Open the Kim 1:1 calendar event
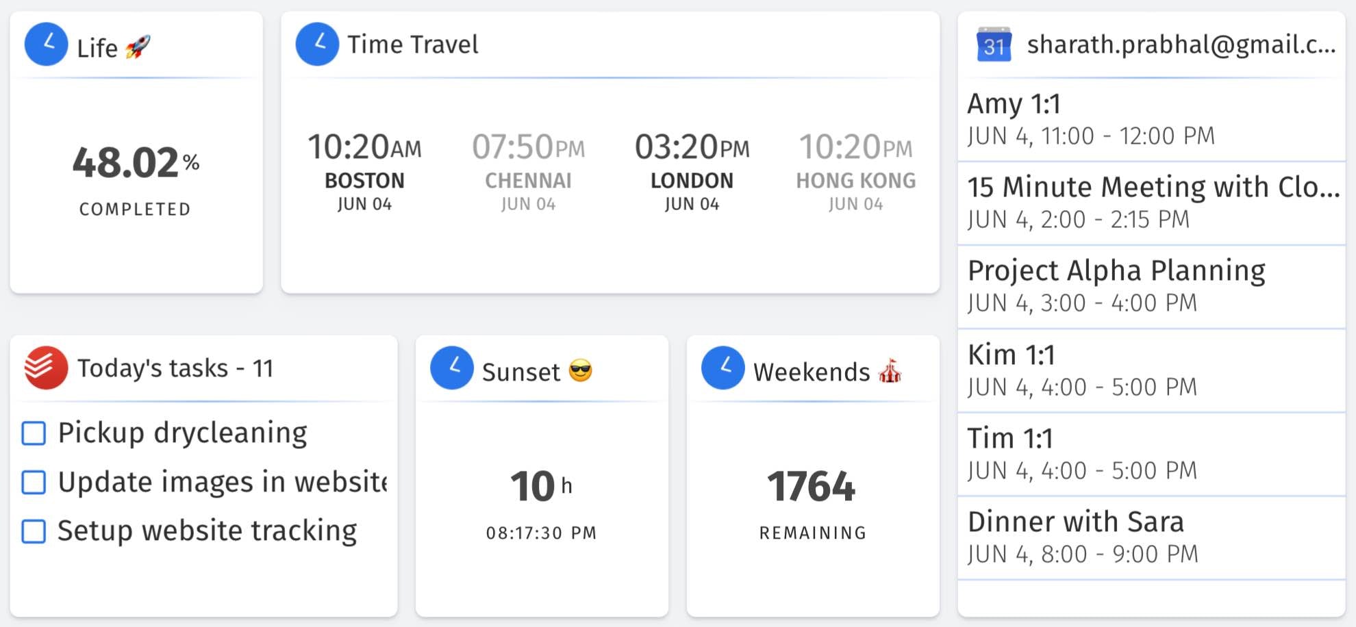This screenshot has width=1356, height=627. 1151,370
